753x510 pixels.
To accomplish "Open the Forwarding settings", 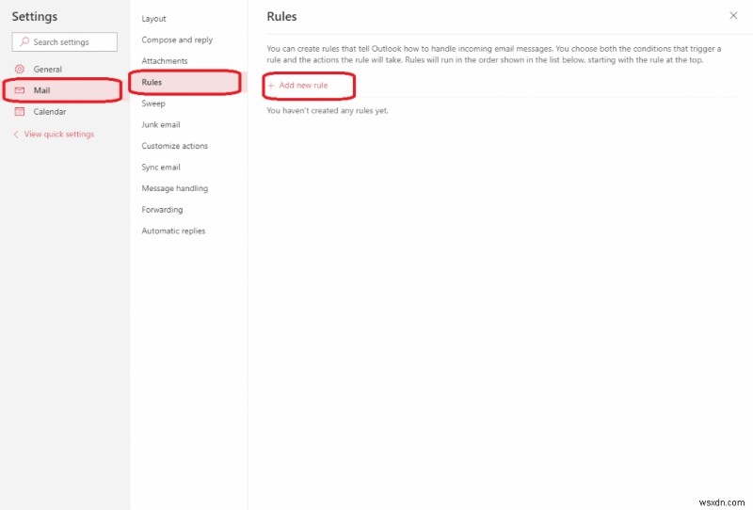I will click(x=162, y=210).
